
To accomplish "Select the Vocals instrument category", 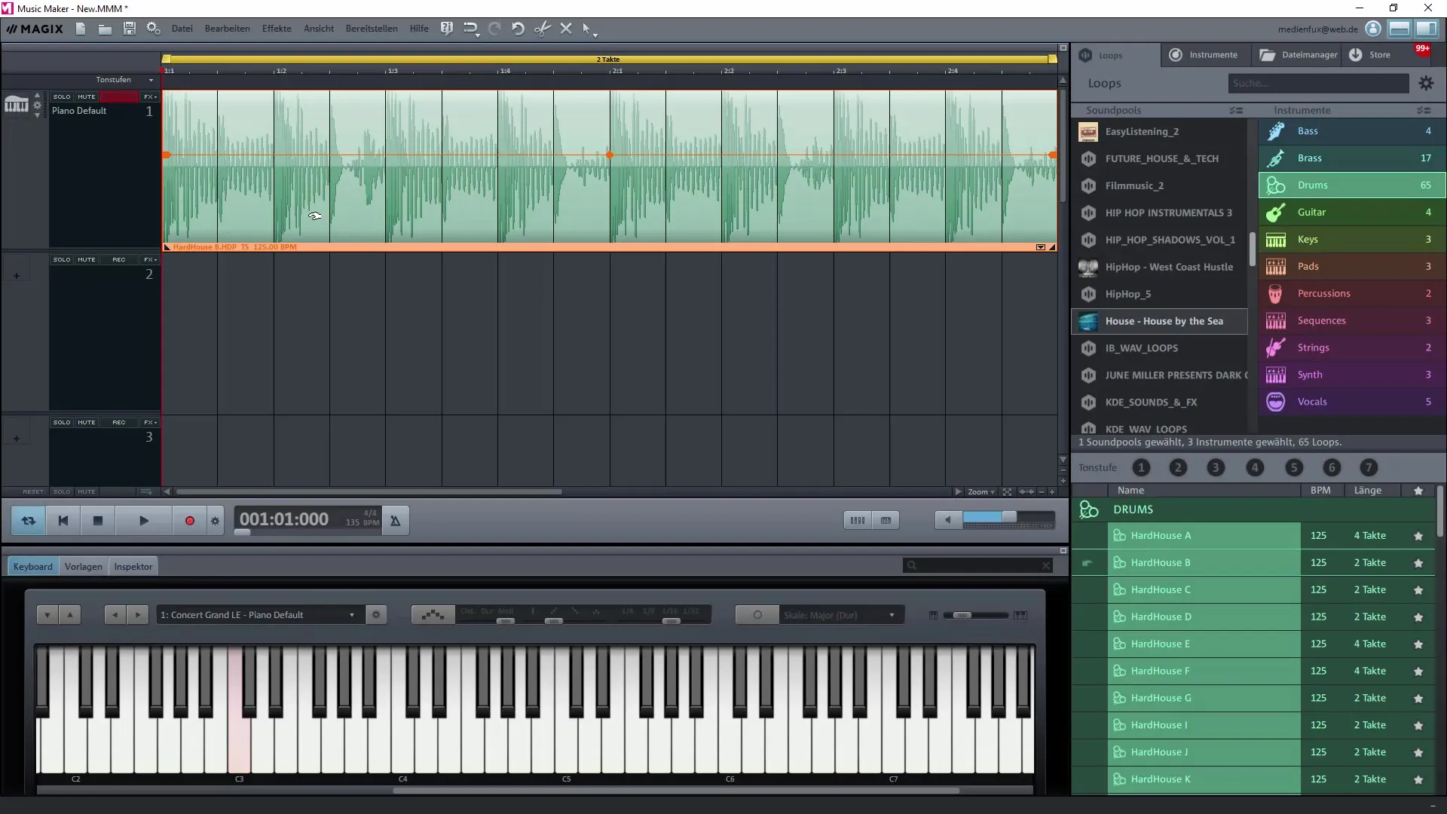I will coord(1351,402).
